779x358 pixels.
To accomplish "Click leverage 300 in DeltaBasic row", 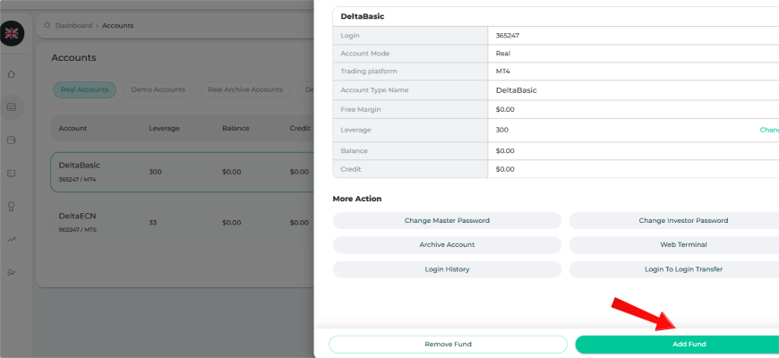I will click(x=155, y=172).
